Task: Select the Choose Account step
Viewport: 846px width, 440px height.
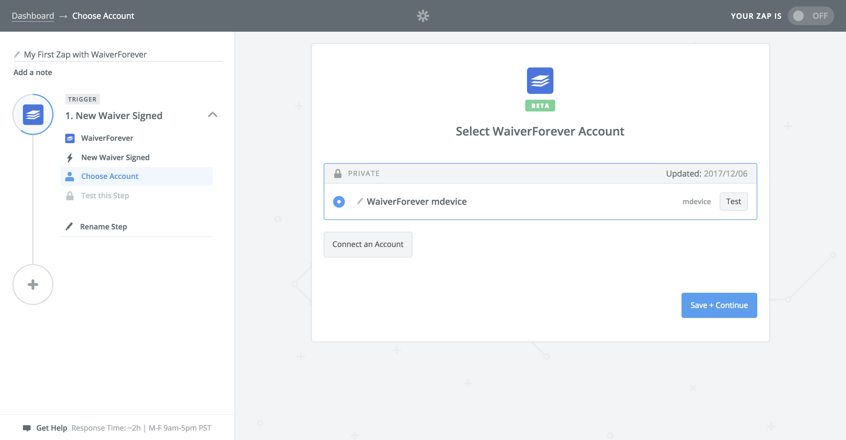Action: pos(136,176)
